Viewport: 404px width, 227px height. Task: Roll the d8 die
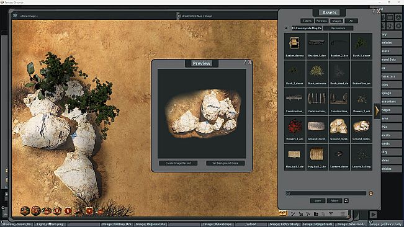(57, 211)
